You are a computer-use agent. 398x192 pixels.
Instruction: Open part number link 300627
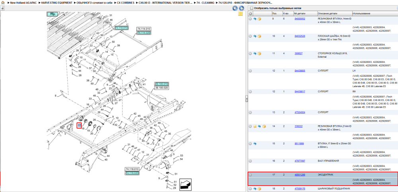coord(298,54)
